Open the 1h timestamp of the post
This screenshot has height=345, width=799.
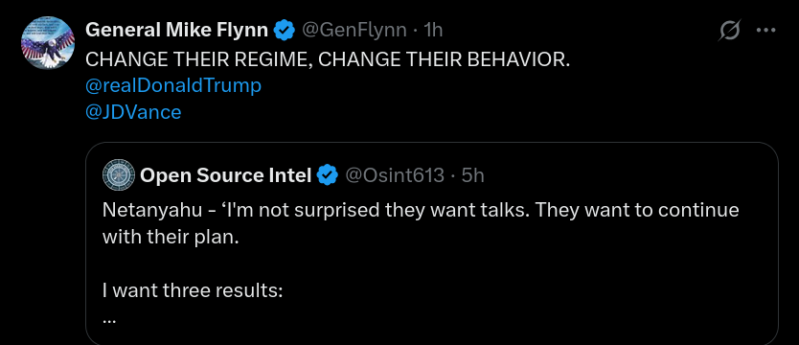pos(433,31)
